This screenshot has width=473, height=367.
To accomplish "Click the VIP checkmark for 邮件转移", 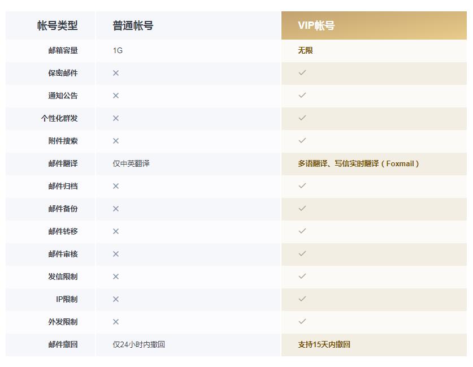I will pos(302,231).
